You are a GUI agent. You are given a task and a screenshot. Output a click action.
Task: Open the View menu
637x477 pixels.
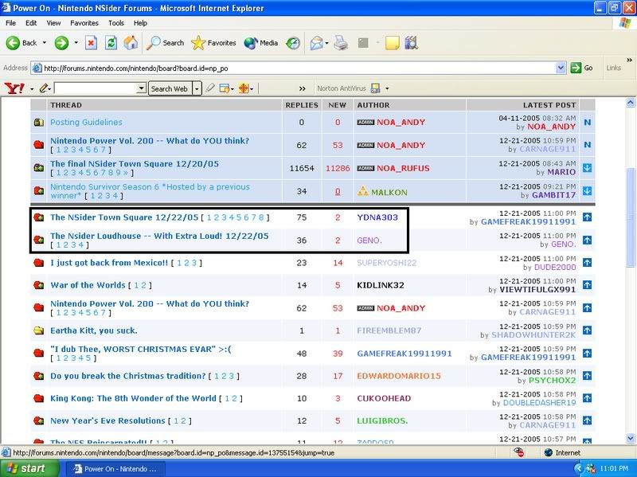[x=53, y=23]
